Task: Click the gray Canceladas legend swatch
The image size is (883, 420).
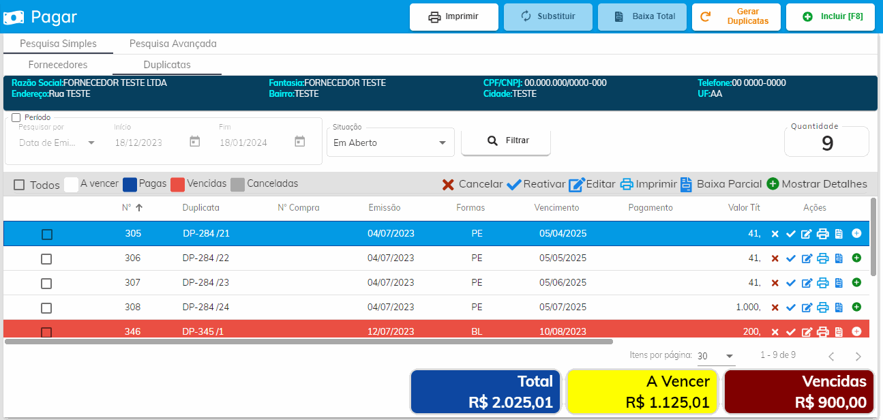Action: [237, 184]
